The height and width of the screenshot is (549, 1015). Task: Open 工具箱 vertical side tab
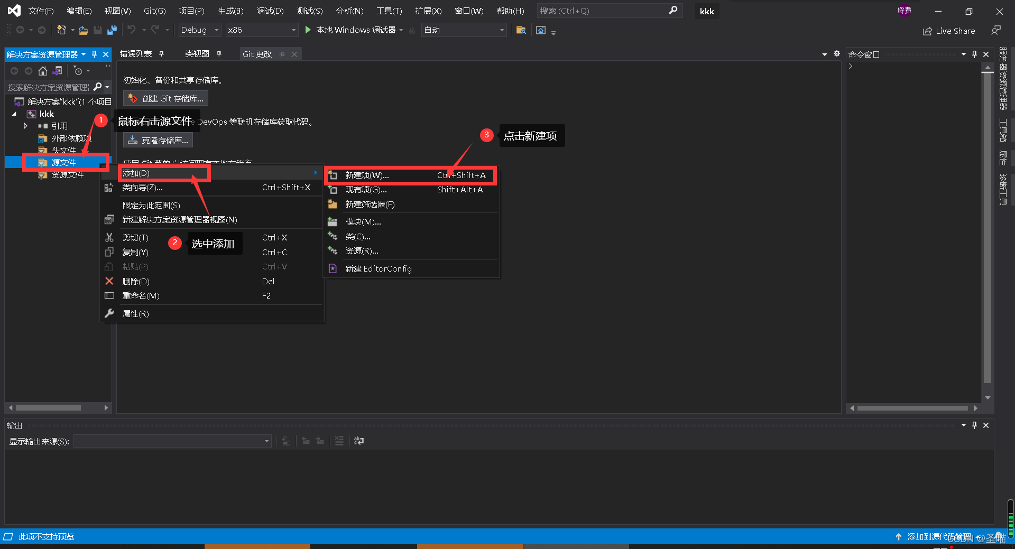click(x=1003, y=130)
